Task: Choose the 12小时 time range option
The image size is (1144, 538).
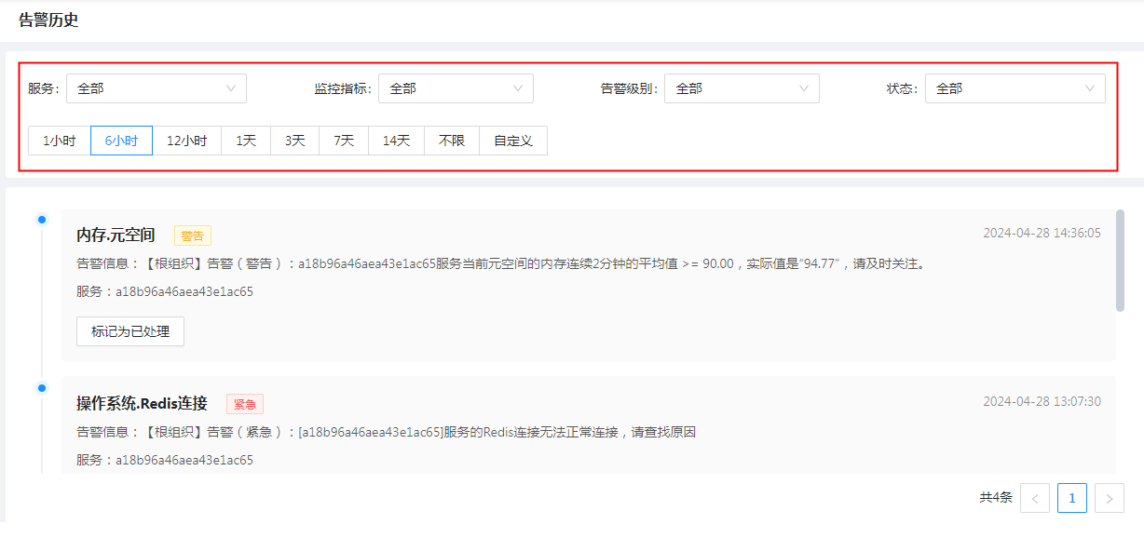Action: click(x=186, y=141)
